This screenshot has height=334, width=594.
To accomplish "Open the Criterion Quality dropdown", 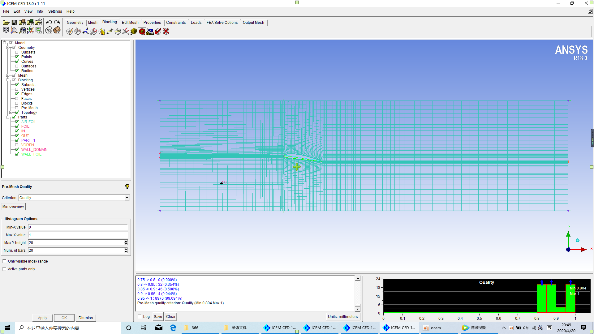I will click(x=127, y=198).
